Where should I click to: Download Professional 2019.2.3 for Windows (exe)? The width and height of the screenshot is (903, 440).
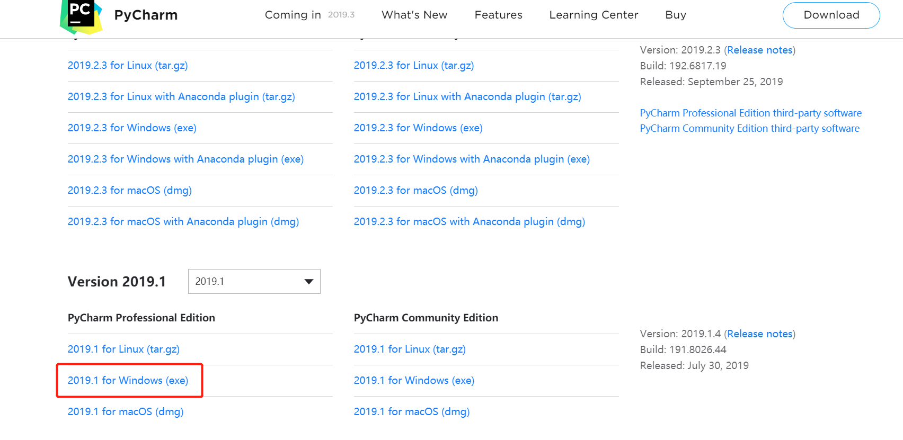(x=132, y=128)
